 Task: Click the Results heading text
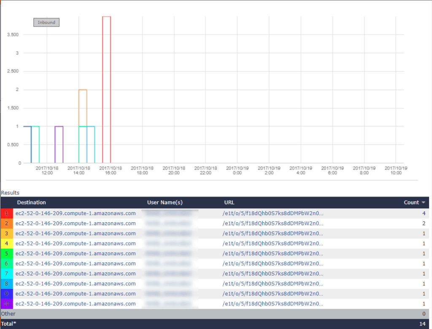10,193
